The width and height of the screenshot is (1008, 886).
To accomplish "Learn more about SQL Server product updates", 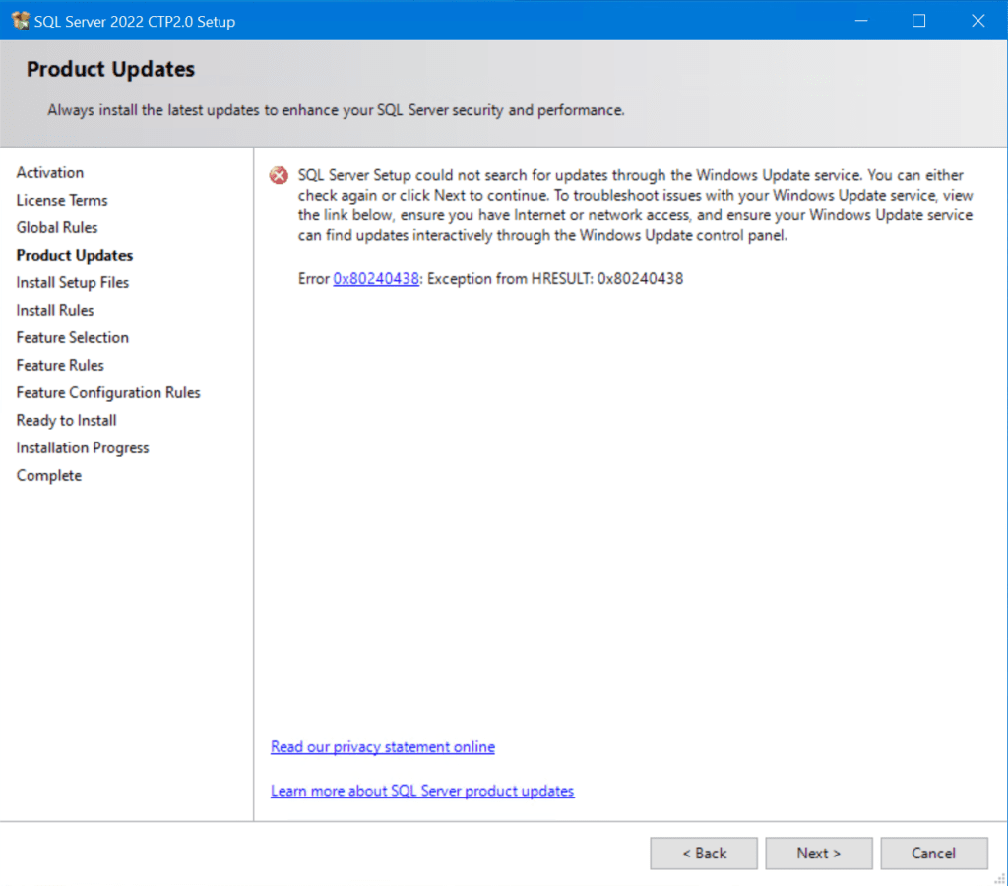I will 422,791.
